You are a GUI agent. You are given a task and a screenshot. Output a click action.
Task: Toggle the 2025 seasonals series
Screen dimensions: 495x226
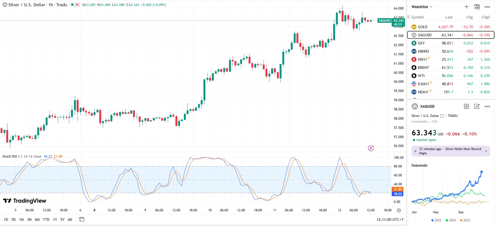(x=436, y=220)
